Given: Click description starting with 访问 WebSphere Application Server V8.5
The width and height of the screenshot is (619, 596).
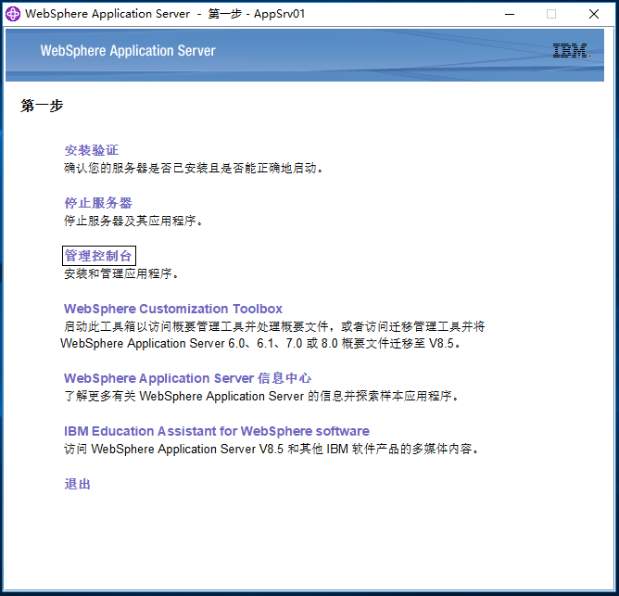Looking at the screenshot, I should (272, 449).
